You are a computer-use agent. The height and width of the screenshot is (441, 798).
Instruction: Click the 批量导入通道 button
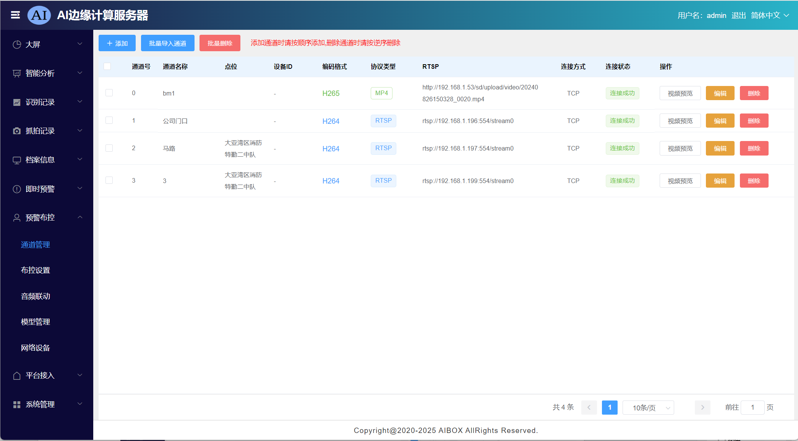tap(167, 43)
